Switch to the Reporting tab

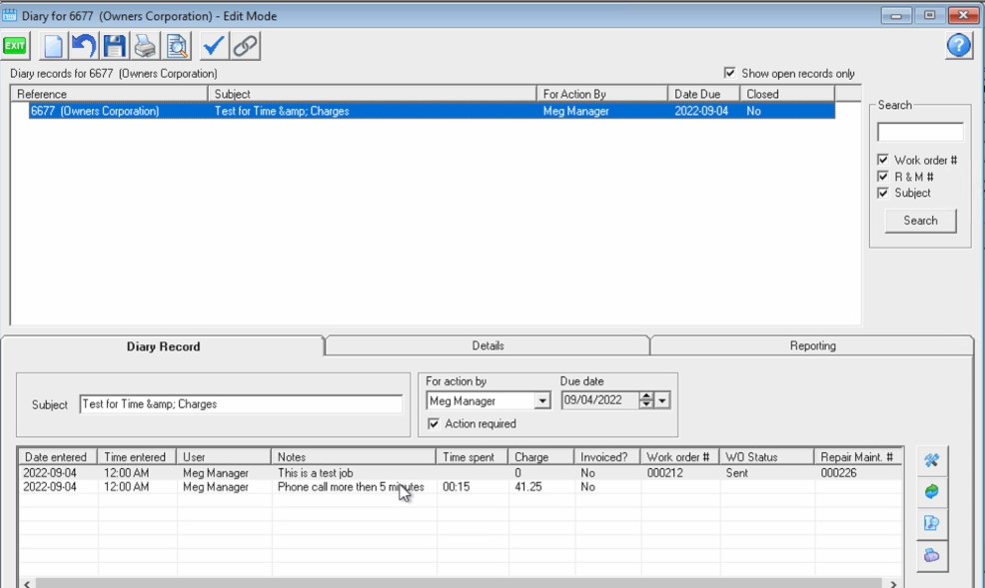point(812,345)
